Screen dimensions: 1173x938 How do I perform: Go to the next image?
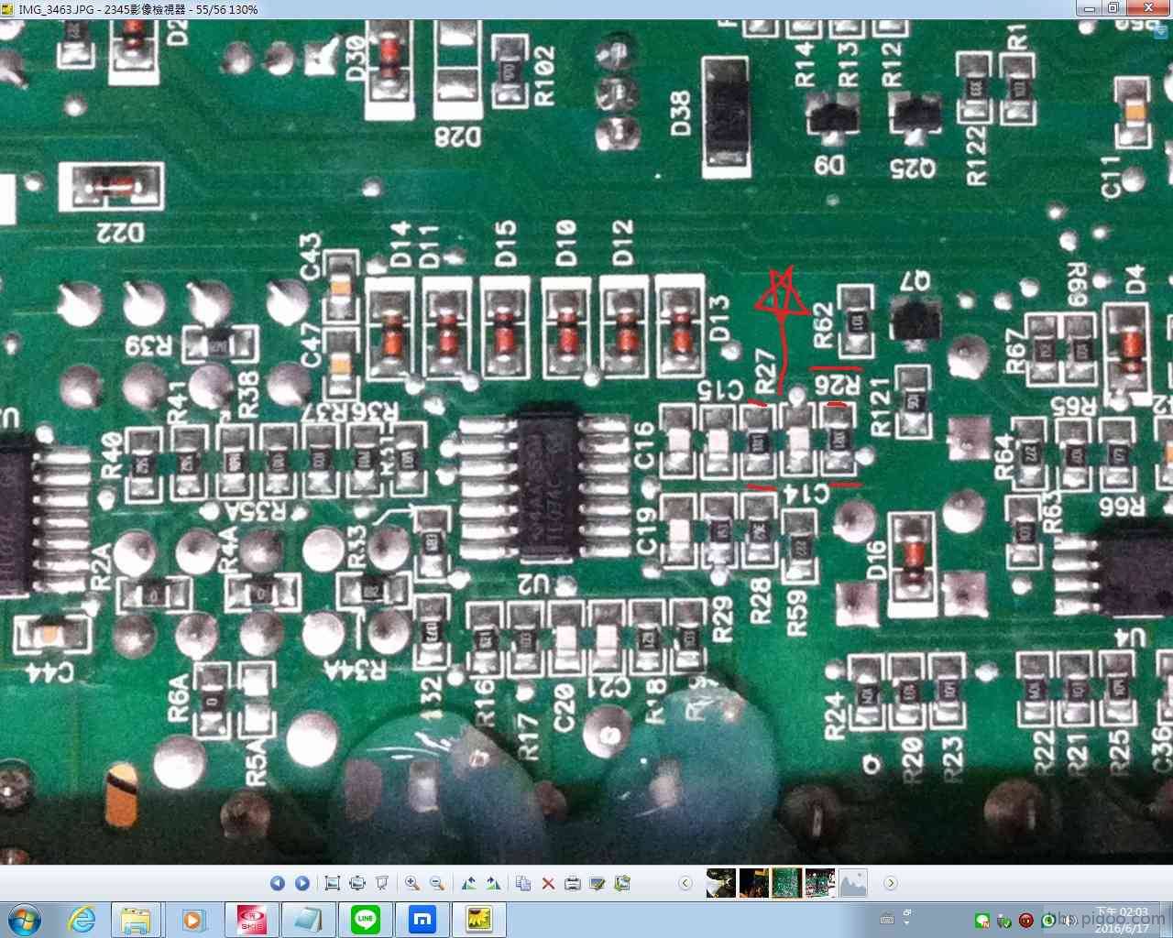(x=302, y=883)
